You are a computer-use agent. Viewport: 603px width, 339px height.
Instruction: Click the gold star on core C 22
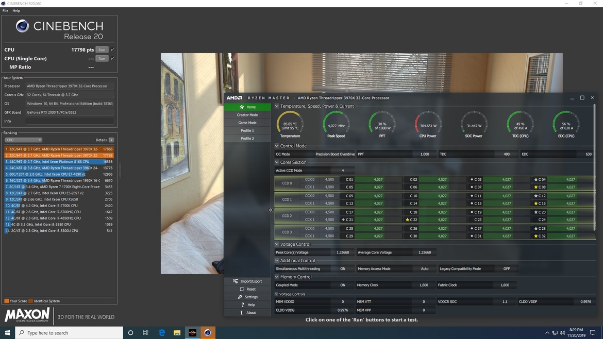(408, 220)
